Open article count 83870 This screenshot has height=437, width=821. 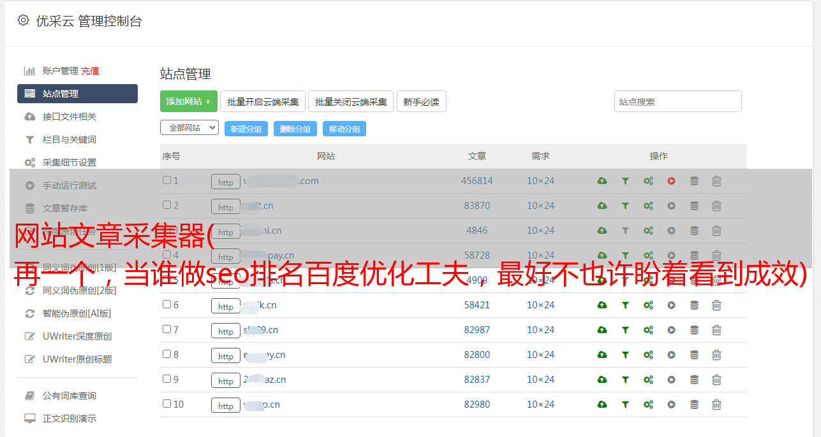point(477,206)
